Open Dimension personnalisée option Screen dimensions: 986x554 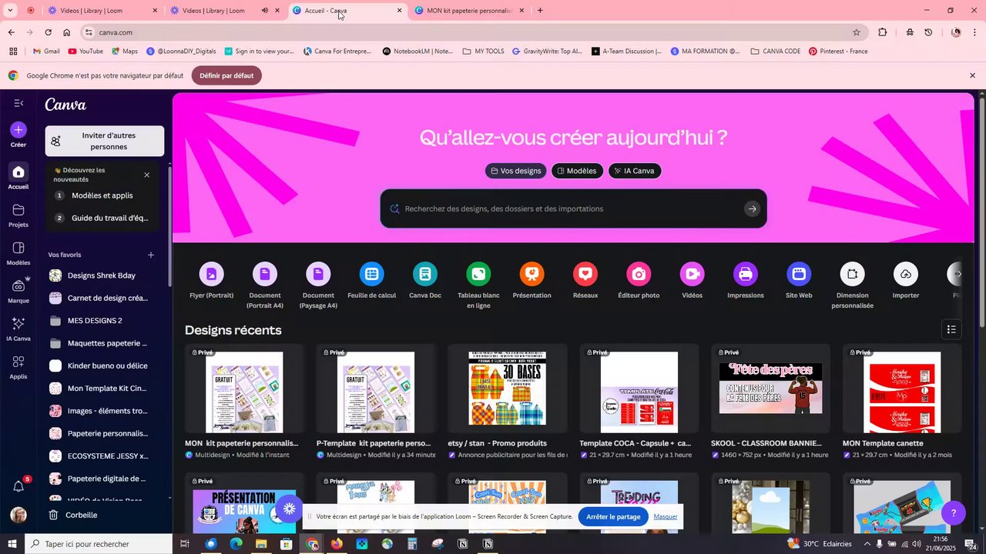click(x=852, y=286)
